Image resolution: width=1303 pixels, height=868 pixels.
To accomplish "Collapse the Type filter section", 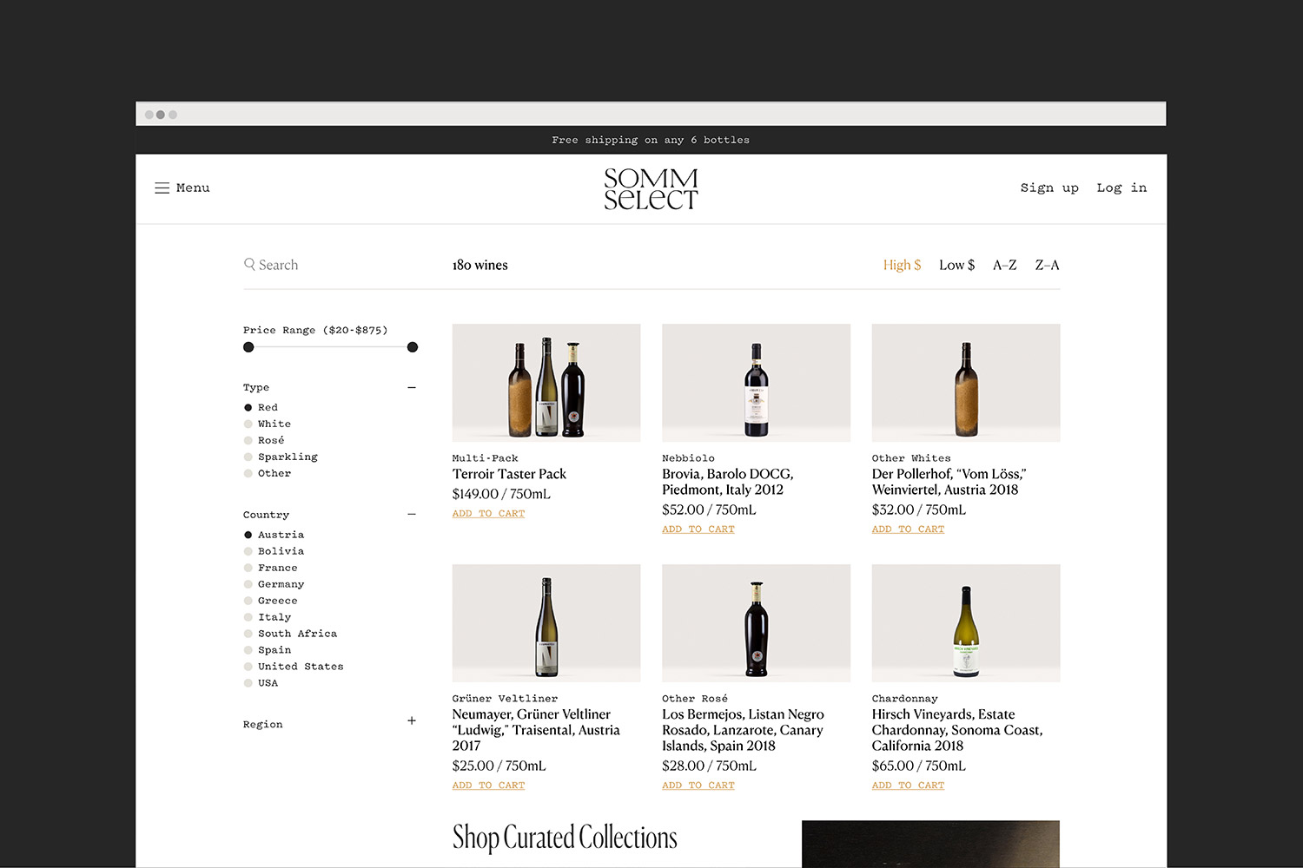I will coord(412,388).
